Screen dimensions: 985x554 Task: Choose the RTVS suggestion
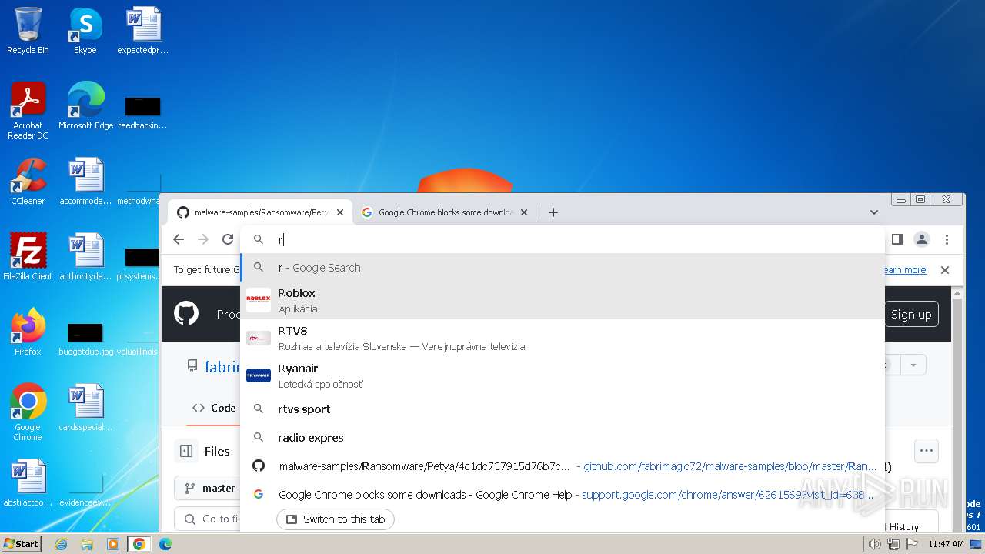click(563, 338)
